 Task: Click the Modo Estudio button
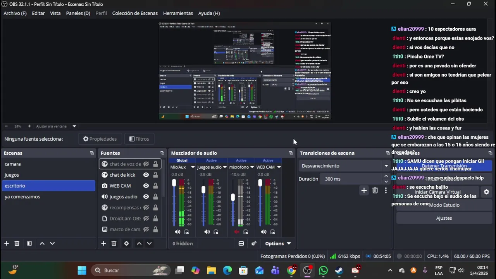pos(444,205)
